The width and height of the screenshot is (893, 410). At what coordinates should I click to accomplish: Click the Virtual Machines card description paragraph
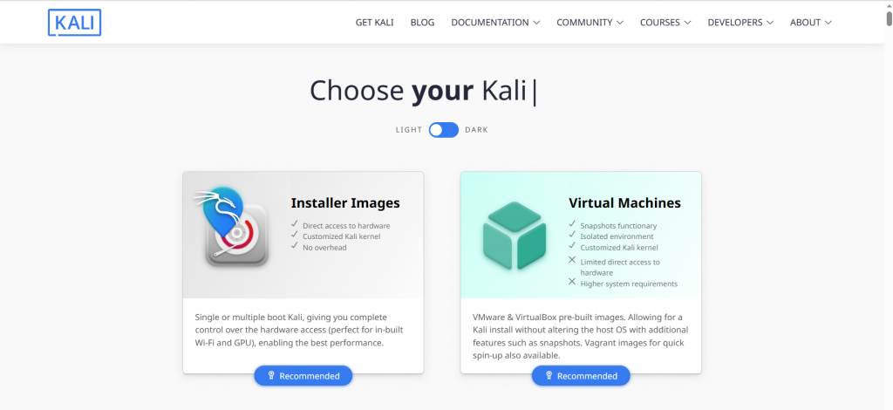click(x=580, y=336)
